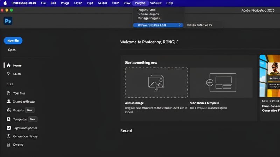Click the Templates icon in sidebar
This screenshot has width=280, height=157.
click(8, 119)
